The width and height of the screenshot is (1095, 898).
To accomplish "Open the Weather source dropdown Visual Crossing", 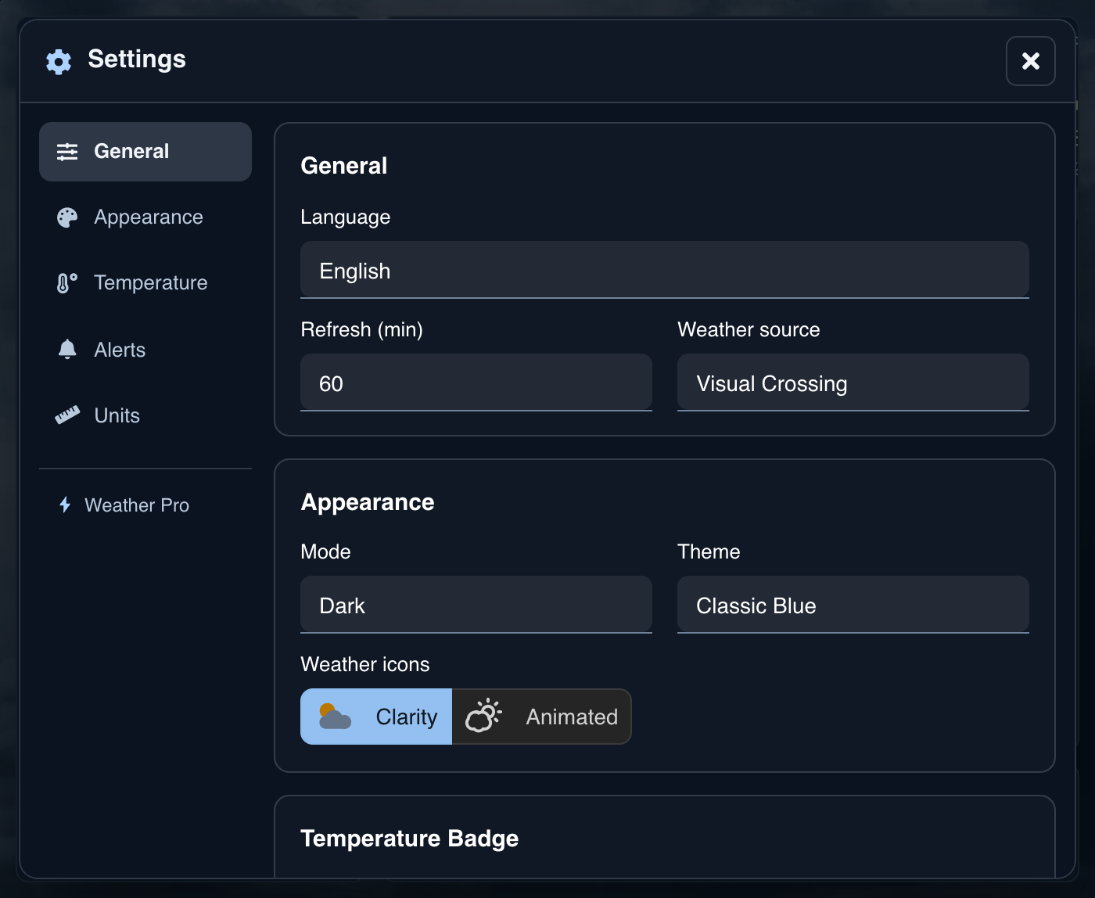I will coord(853,383).
